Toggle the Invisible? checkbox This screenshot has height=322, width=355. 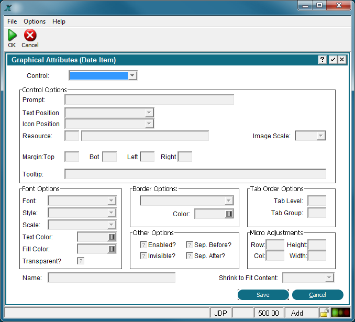[x=143, y=256]
